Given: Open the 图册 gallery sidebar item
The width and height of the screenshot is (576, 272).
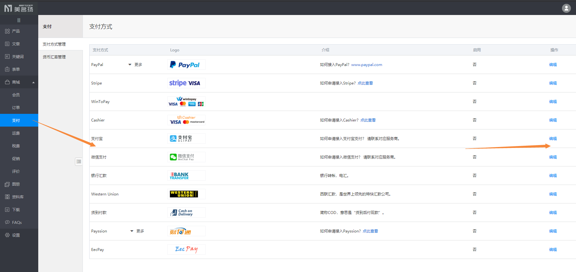Looking at the screenshot, I should pyautogui.click(x=16, y=184).
